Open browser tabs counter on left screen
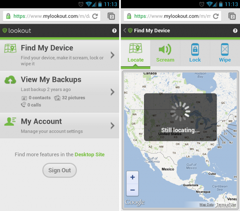This screenshot has height=211, width=240. [111, 16]
